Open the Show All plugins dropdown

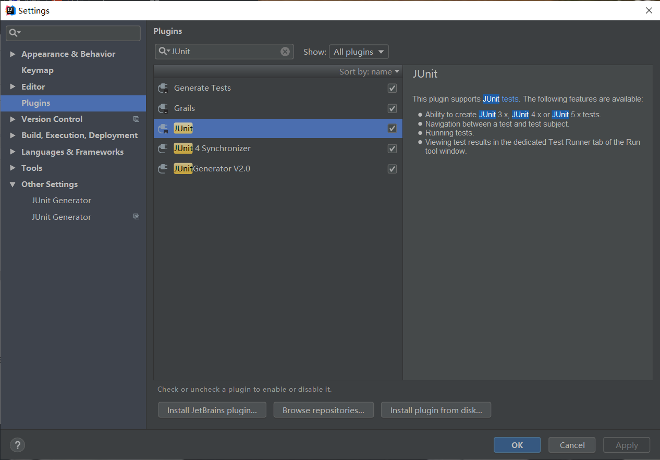tap(359, 52)
